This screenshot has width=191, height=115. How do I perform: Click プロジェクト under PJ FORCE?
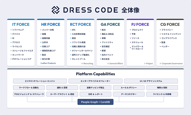(137, 30)
